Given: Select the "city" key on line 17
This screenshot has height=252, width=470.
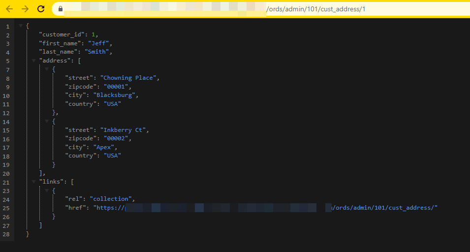Looking at the screenshot, I should tap(75, 147).
